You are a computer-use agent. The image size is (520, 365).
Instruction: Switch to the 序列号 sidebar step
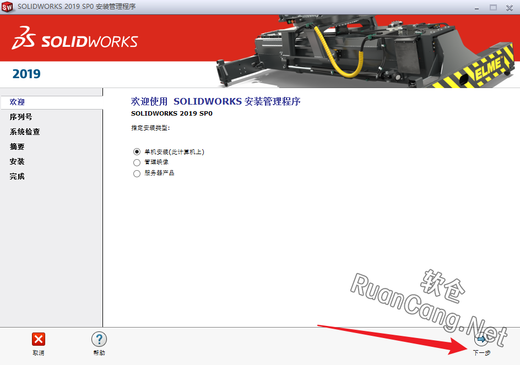(x=21, y=117)
